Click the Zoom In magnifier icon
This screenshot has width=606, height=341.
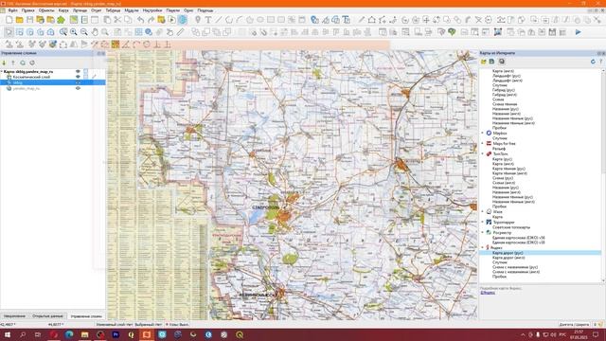(x=74, y=32)
